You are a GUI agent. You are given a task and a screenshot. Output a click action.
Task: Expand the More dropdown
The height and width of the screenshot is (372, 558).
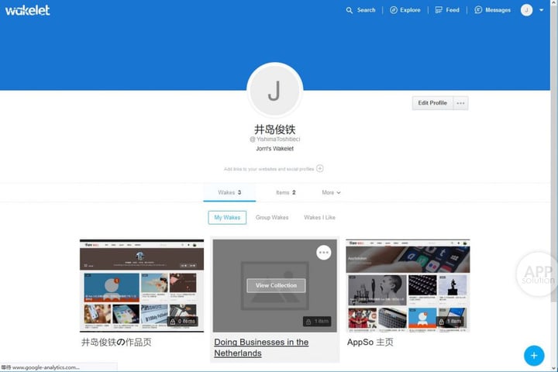click(331, 192)
